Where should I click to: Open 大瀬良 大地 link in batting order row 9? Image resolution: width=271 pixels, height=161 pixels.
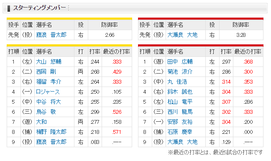(x=182, y=142)
